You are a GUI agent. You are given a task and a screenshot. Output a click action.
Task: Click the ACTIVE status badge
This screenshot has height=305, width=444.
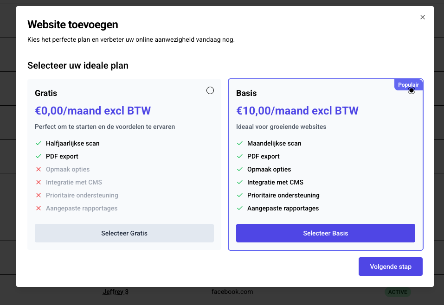point(398,292)
